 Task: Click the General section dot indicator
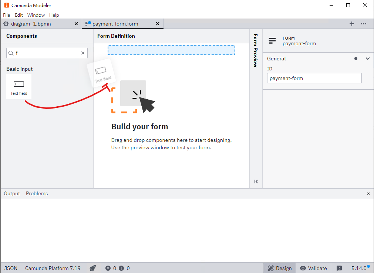coord(356,59)
